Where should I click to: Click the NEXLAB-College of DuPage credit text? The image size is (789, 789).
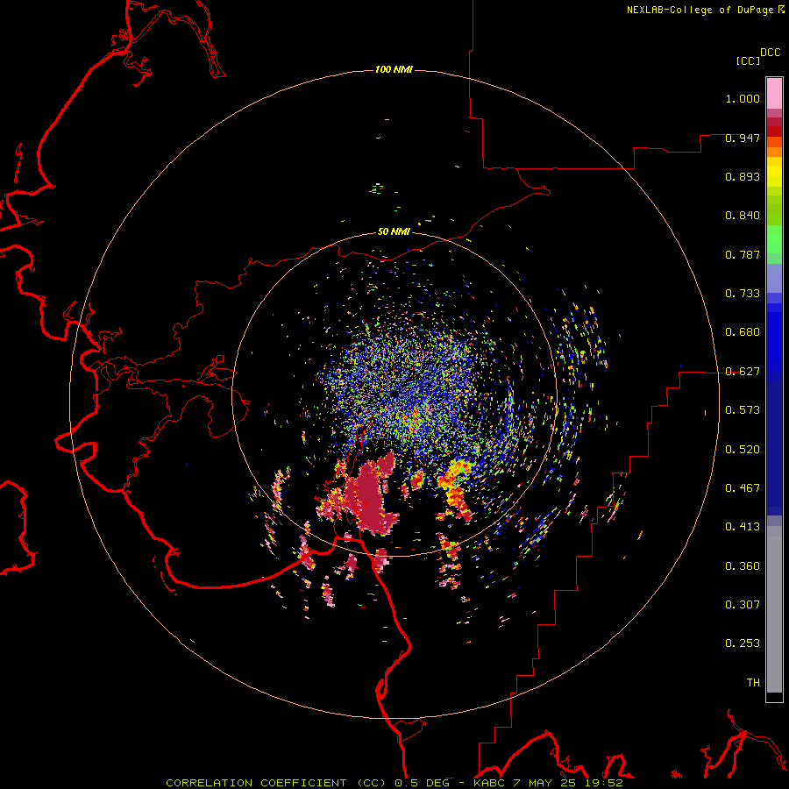pyautogui.click(x=700, y=10)
